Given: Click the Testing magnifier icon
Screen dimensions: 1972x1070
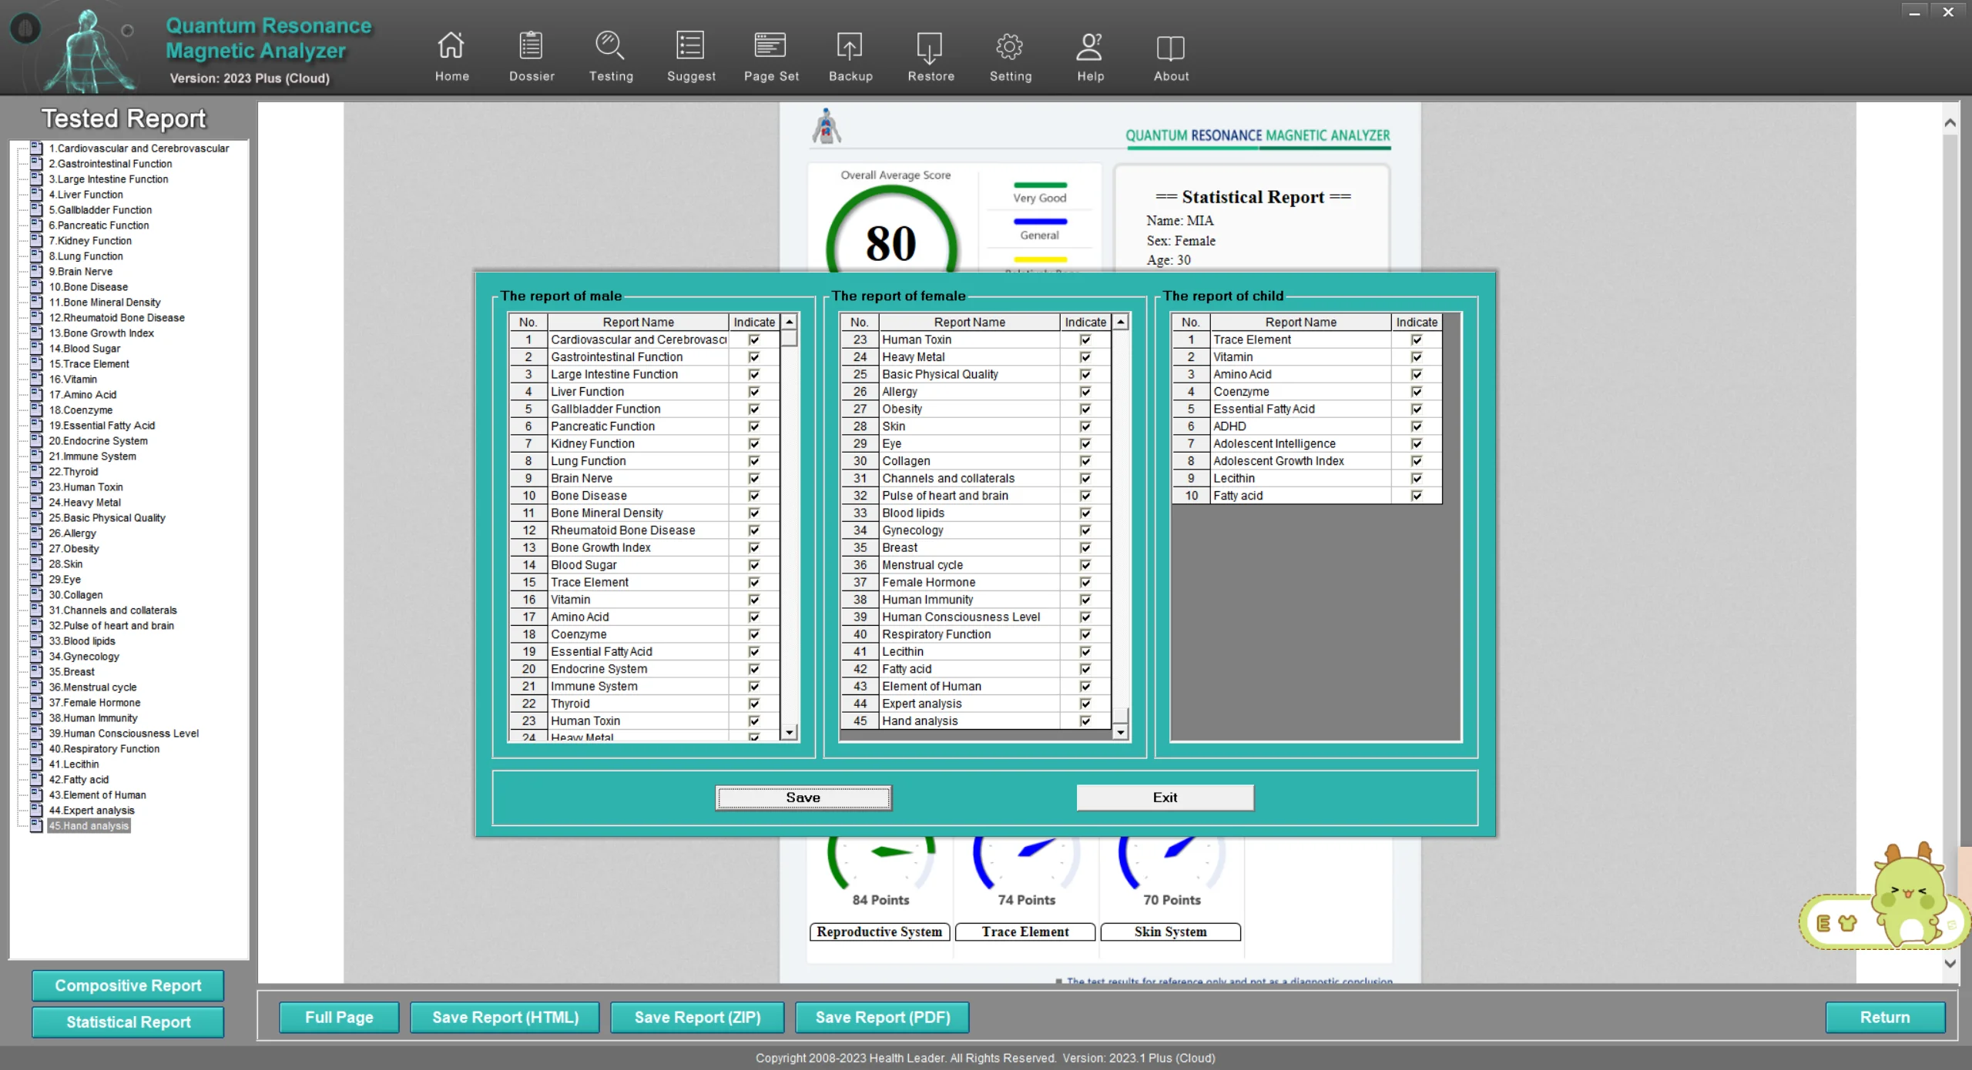Looking at the screenshot, I should 610,46.
